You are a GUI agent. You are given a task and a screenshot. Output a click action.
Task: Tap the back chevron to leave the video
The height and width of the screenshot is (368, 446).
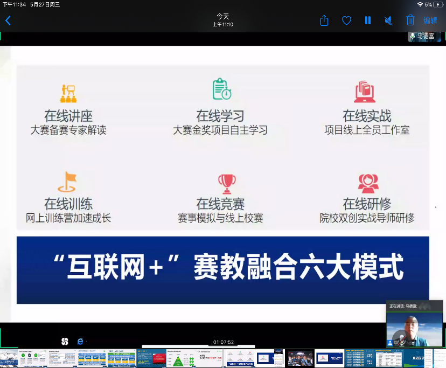pos(8,20)
